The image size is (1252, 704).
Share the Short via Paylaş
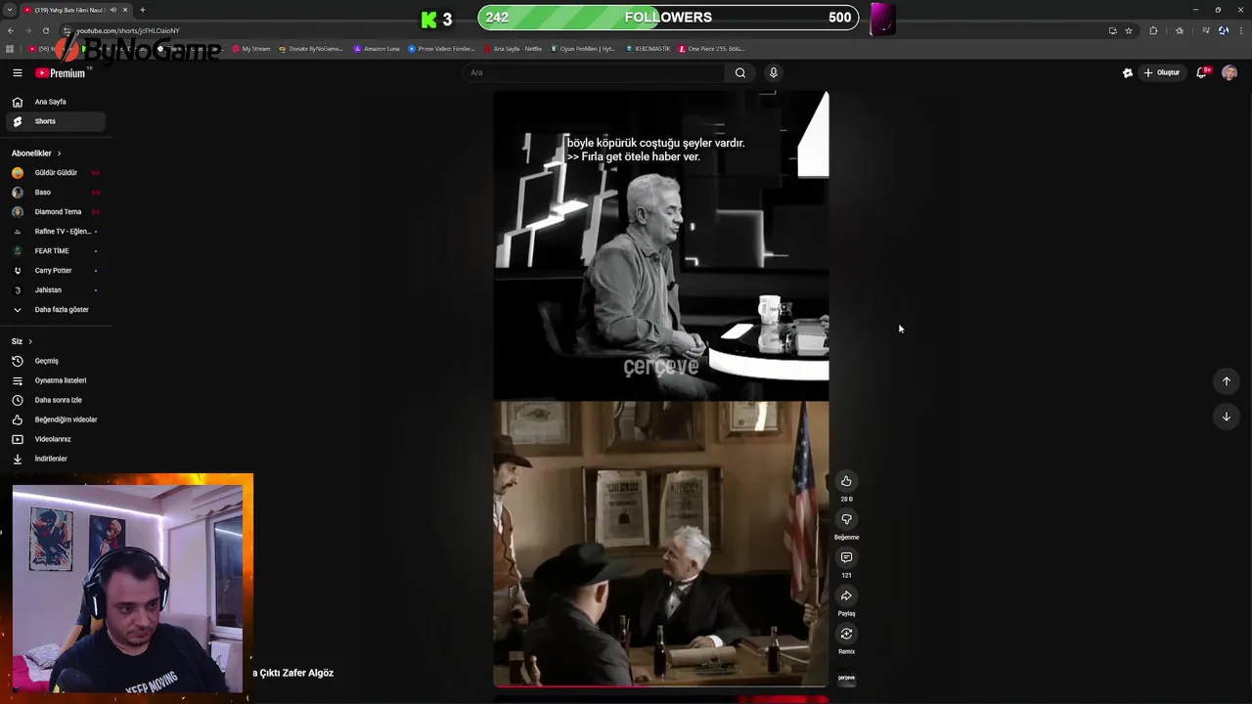click(x=846, y=595)
